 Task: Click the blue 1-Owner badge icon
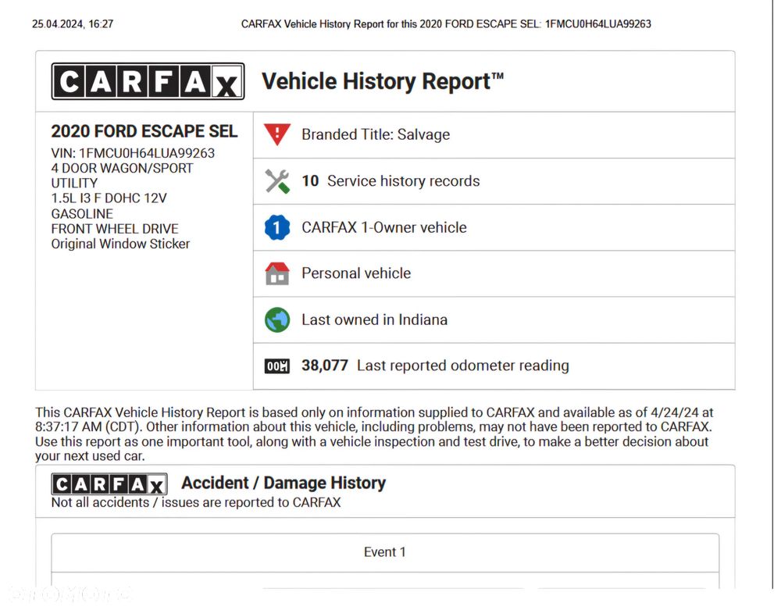tap(276, 227)
